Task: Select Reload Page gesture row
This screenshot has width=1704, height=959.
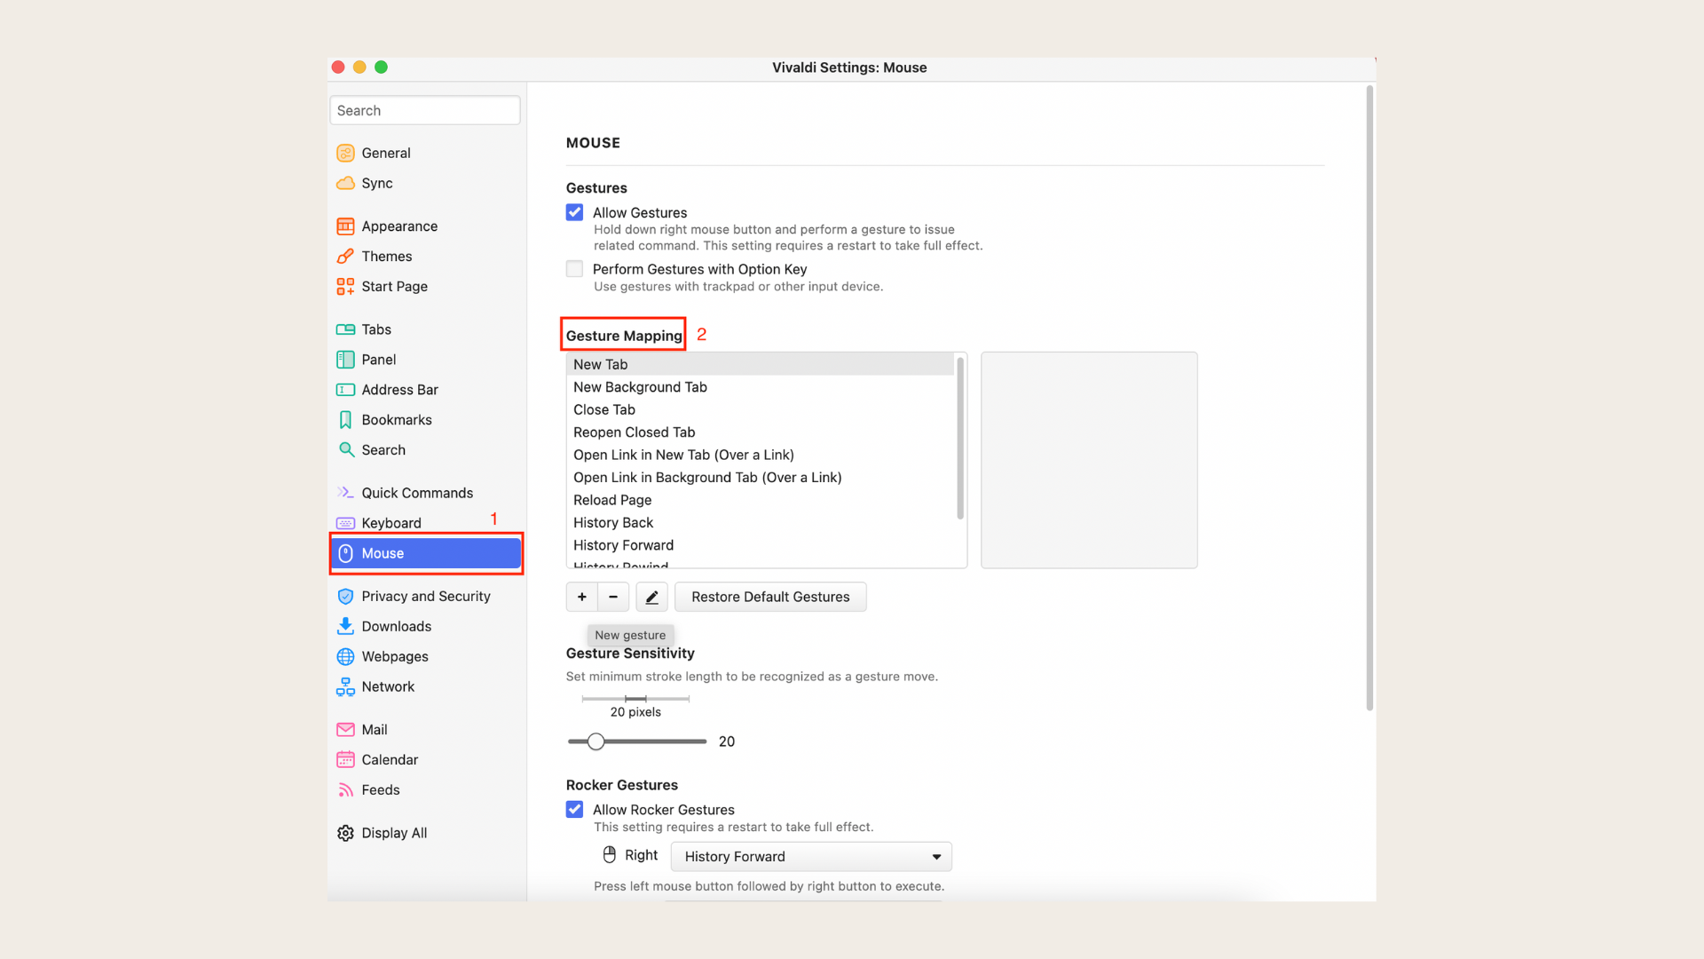Action: pos(760,500)
